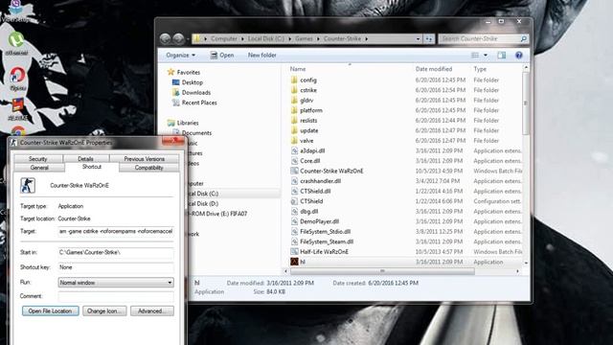Select the FileSystem_Stdio.dll file name
613x345 pixels.
point(326,232)
